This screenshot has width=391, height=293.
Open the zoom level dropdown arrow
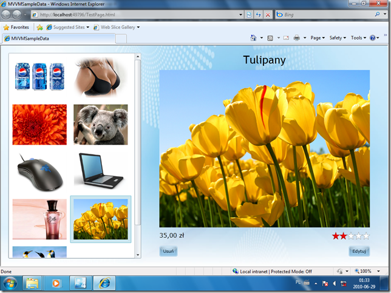(x=378, y=271)
